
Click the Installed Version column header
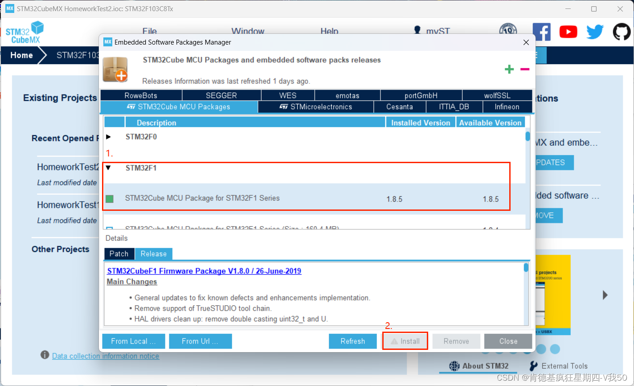pos(421,123)
